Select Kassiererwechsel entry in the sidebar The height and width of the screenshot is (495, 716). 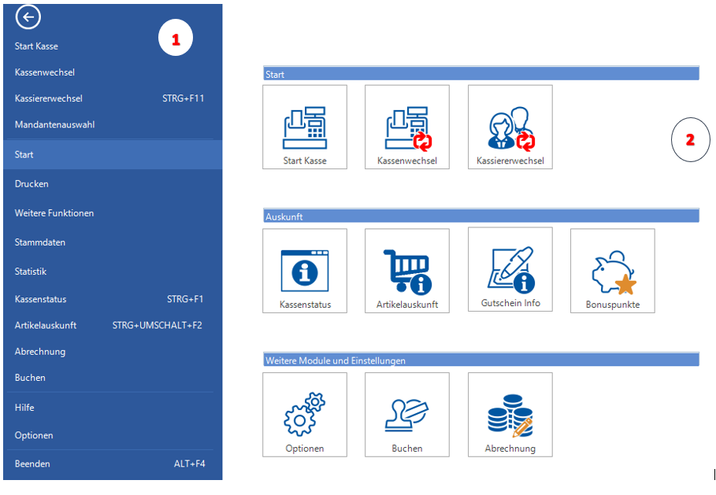48,98
